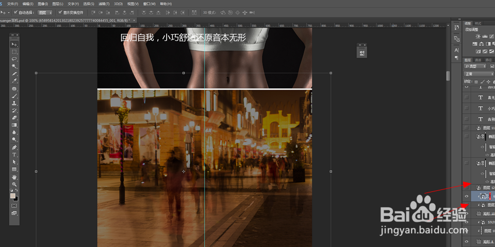
Task: Show the hidden 图层 12 layer
Action: point(467,187)
